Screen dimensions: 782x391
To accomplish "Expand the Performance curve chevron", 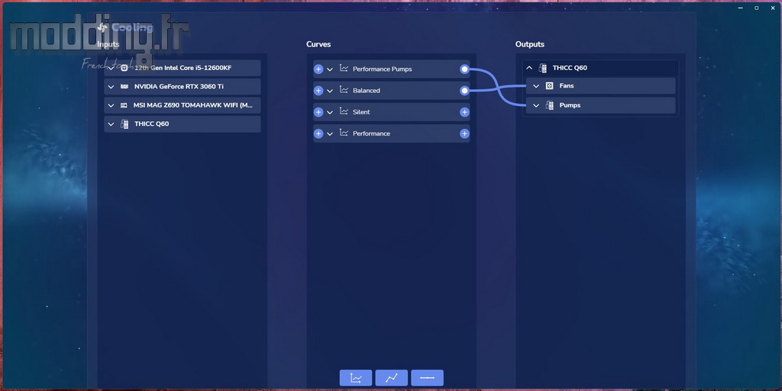I will pos(330,133).
